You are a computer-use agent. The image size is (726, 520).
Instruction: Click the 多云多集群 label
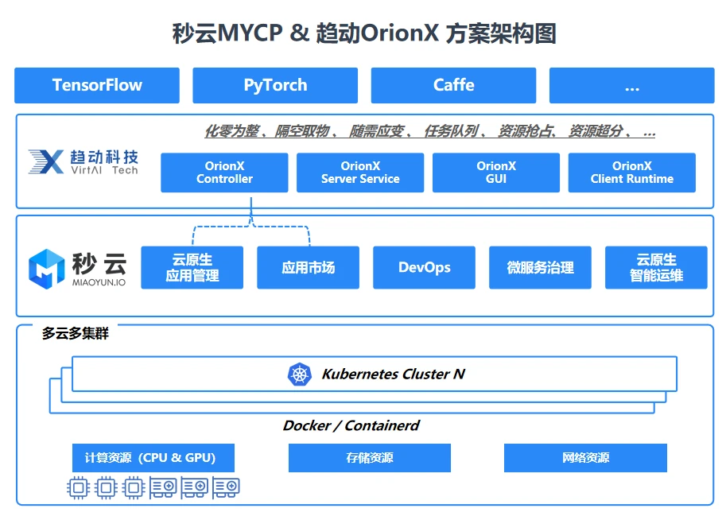[x=75, y=333]
